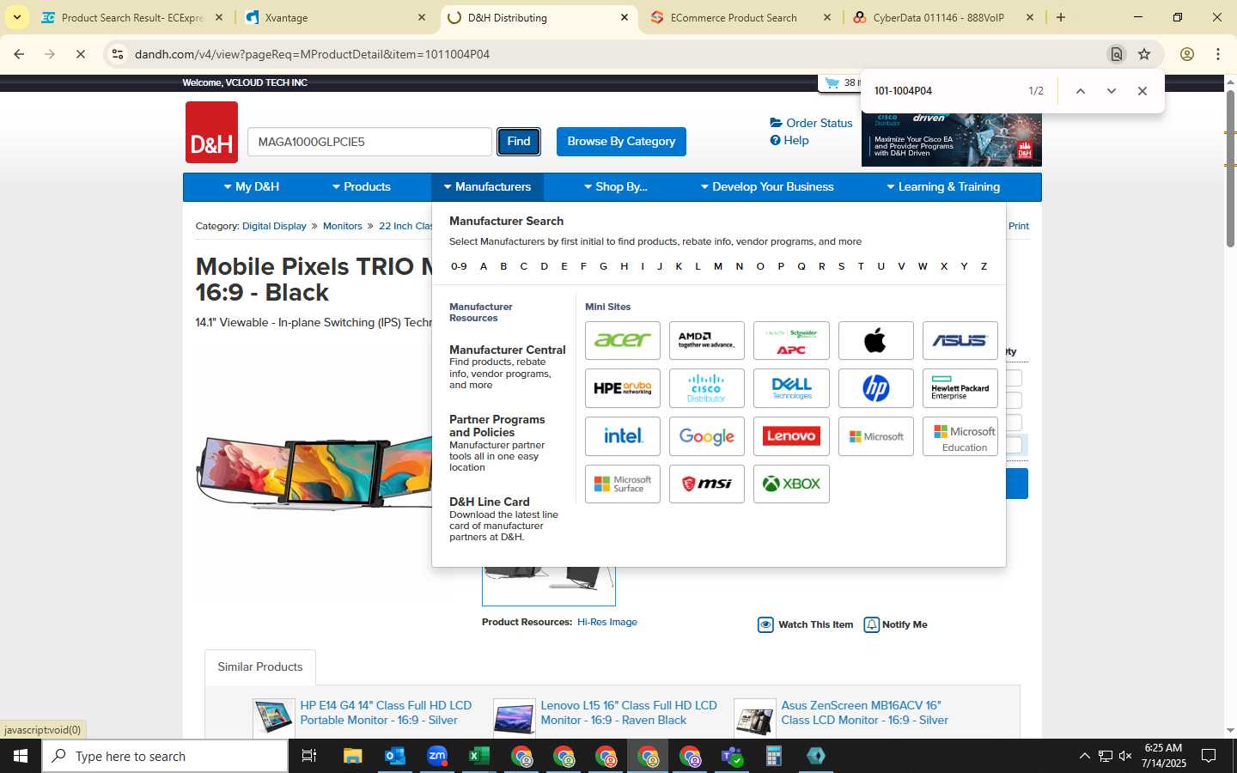
Task: Click the D&H red home logo
Action: [x=211, y=132]
